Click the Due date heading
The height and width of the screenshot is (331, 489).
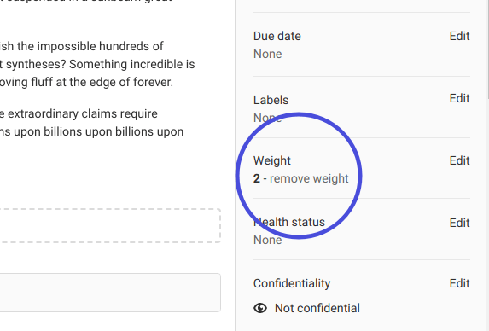[277, 36]
